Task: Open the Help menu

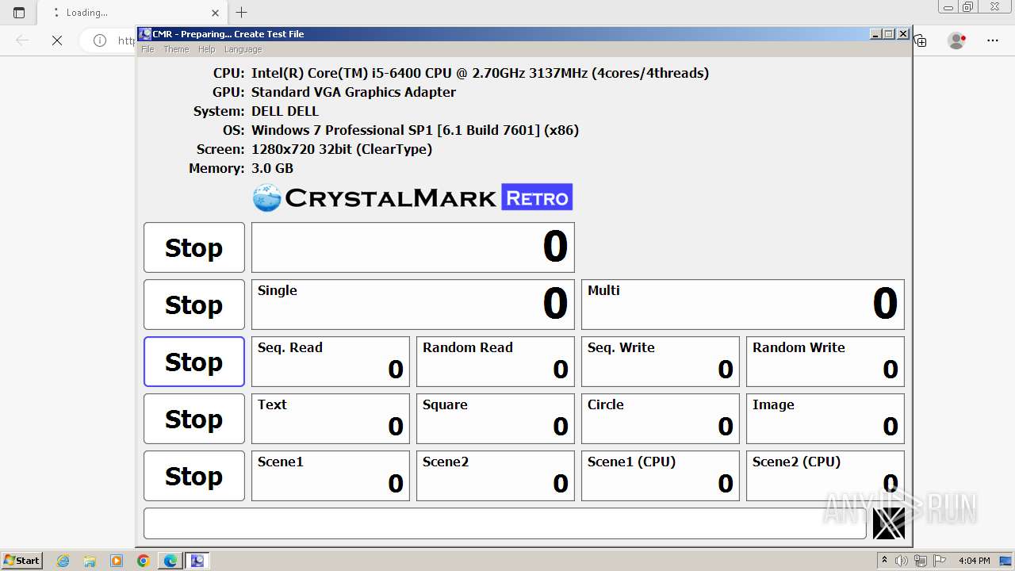Action: (206, 49)
